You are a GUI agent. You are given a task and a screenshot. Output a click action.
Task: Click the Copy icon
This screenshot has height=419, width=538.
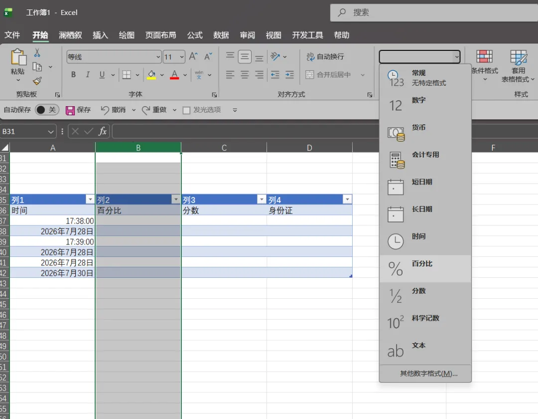[37, 67]
